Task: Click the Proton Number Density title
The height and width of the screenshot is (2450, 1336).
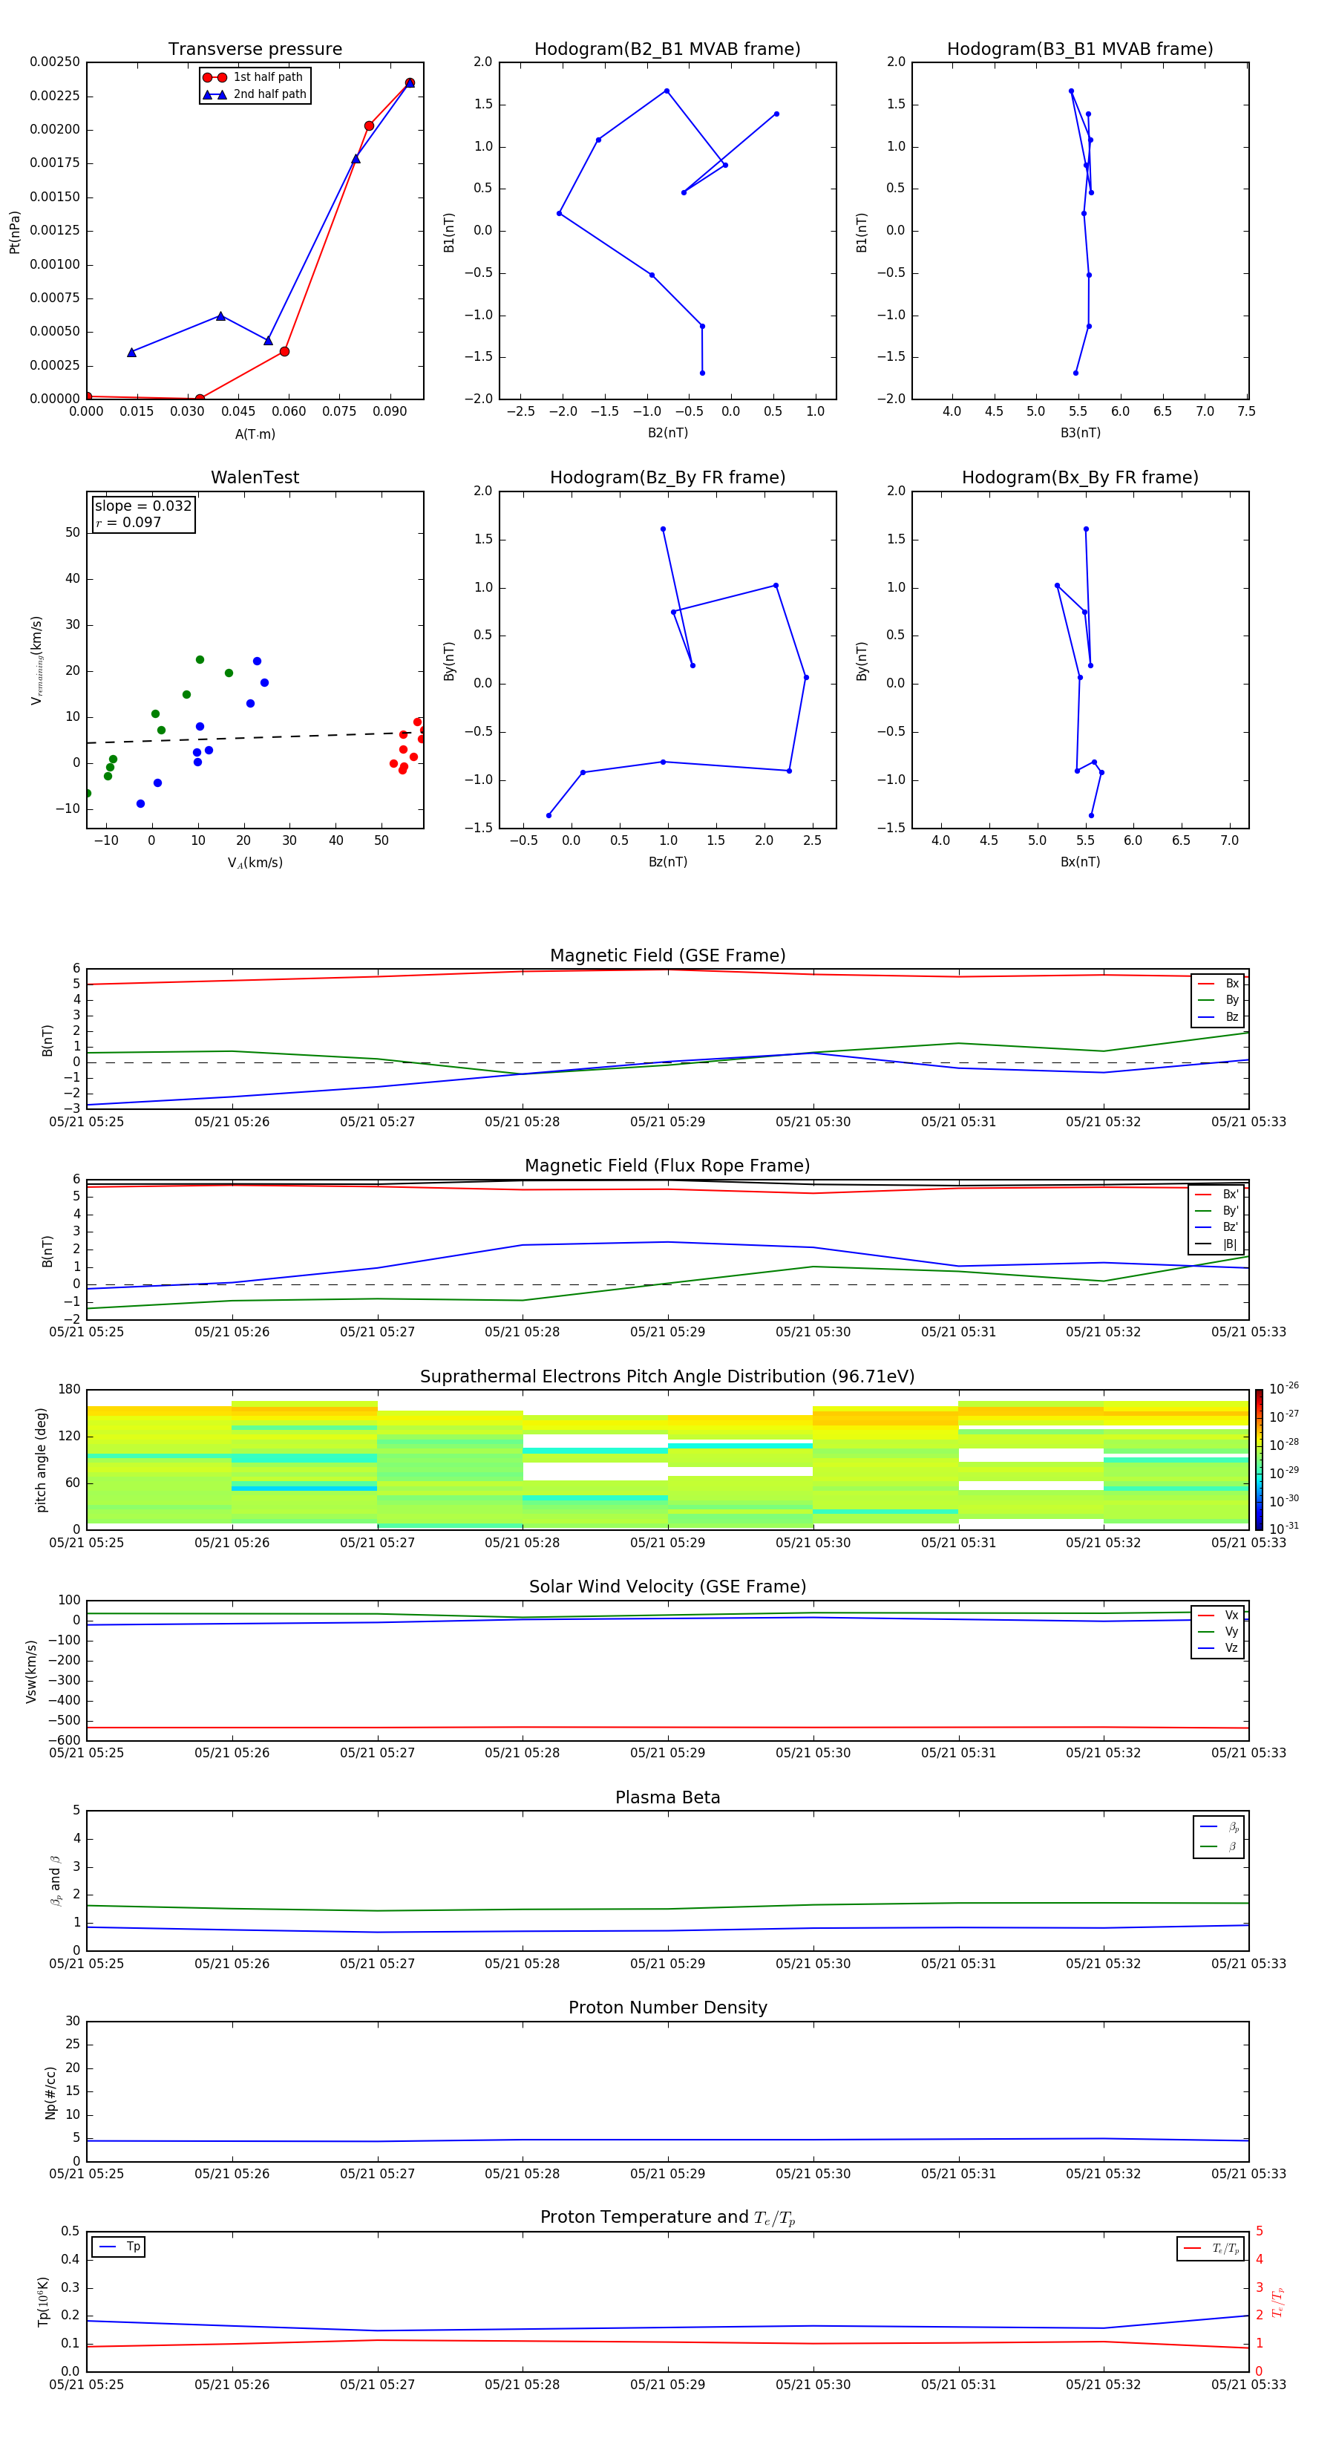Action: pyautogui.click(x=667, y=2008)
